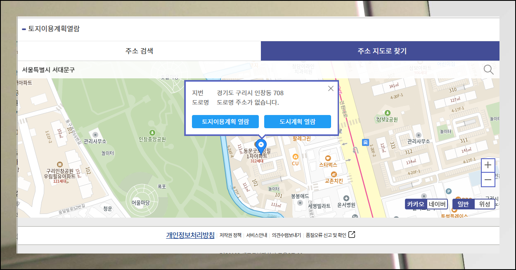Switch to 위성 satellite view
516x270 pixels.
click(485, 204)
